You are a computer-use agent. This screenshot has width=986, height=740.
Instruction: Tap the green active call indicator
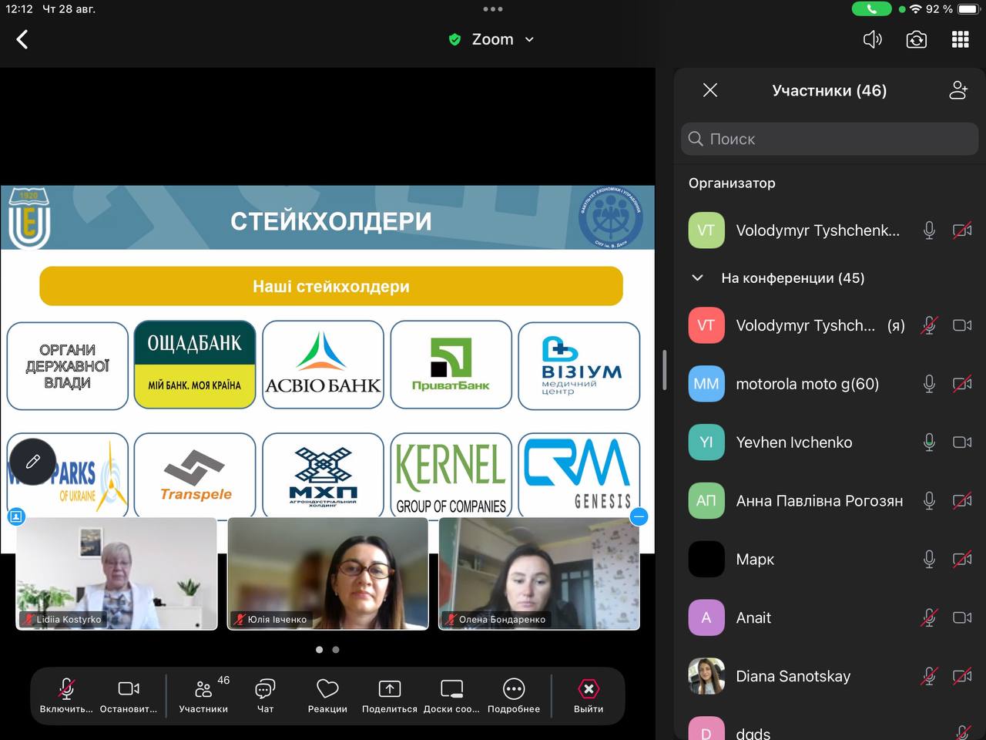871,9
